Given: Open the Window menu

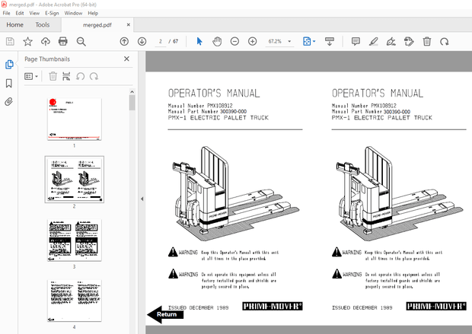Looking at the screenshot, I should point(73,13).
